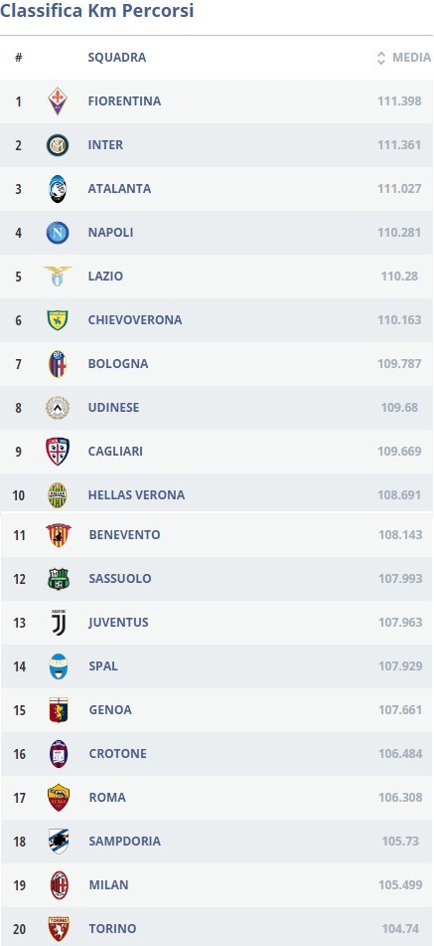Click the Inter club logo
Image resolution: width=434 pixels, height=946 pixels.
[x=58, y=145]
